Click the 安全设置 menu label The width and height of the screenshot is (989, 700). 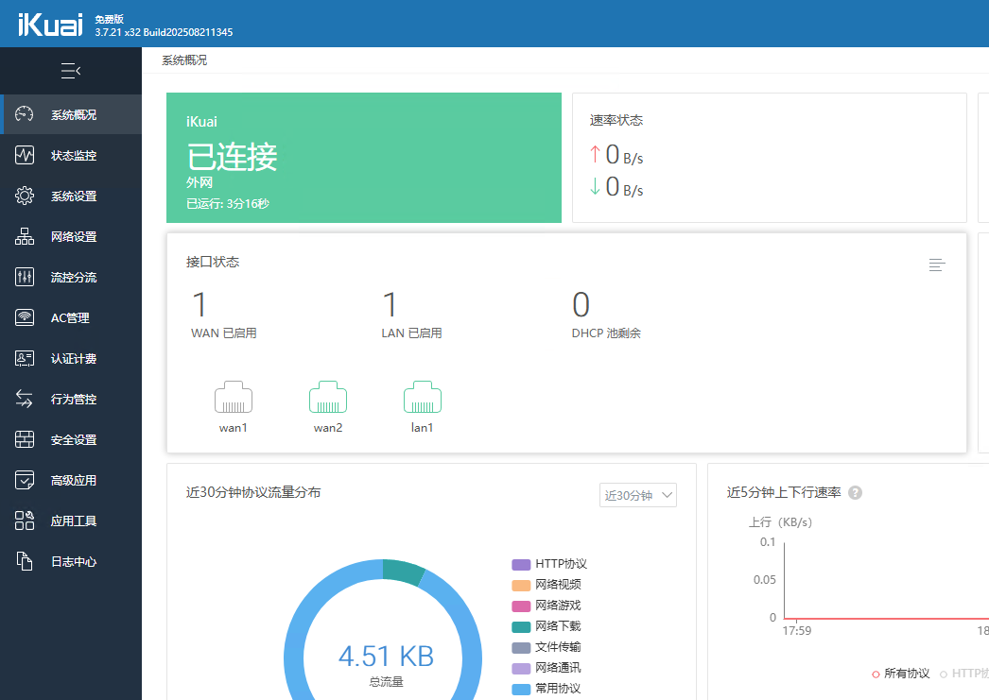coord(74,440)
